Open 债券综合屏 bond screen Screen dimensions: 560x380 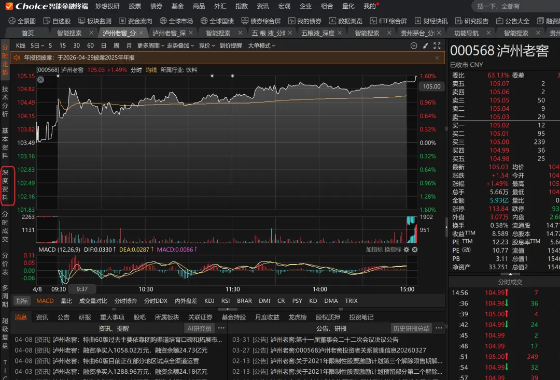(x=261, y=21)
